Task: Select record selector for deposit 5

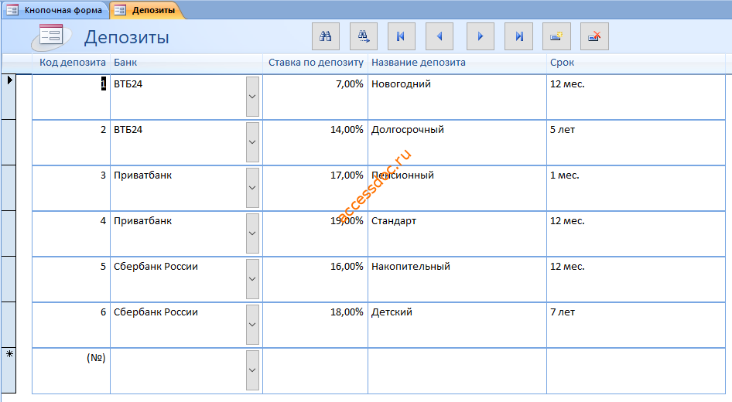Action: [9, 279]
